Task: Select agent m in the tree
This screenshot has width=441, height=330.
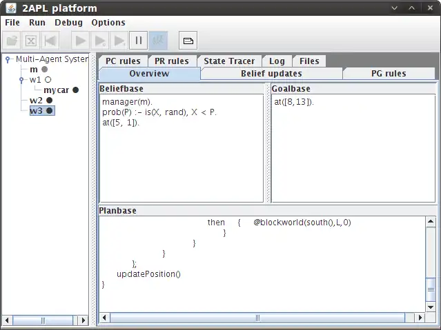Action: point(34,70)
